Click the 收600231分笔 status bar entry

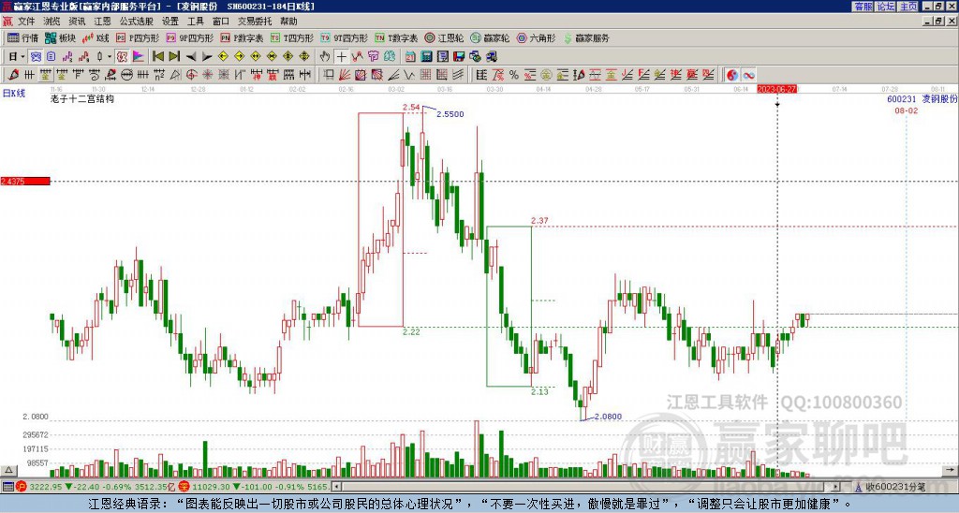coord(895,487)
